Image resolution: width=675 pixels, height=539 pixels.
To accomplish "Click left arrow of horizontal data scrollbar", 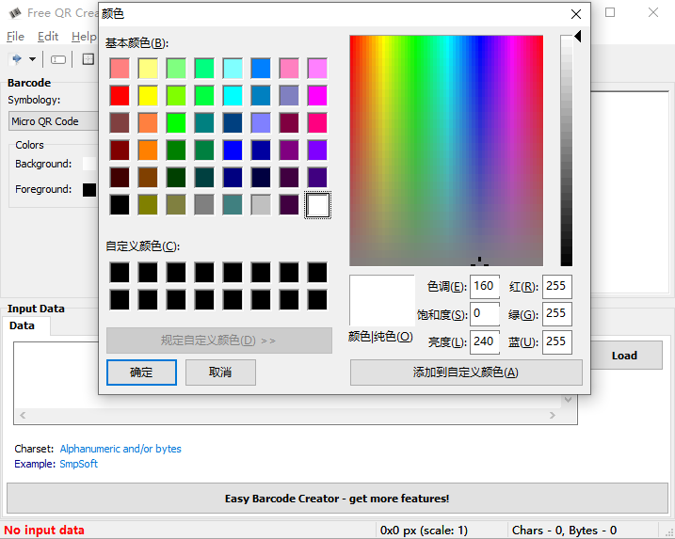I will pyautogui.click(x=23, y=416).
